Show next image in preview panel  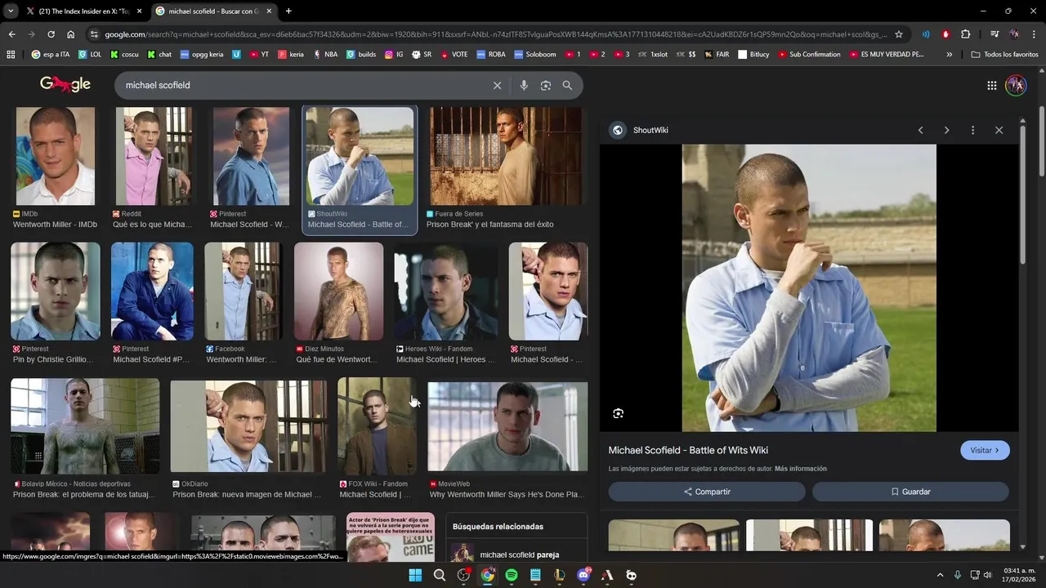coord(946,130)
